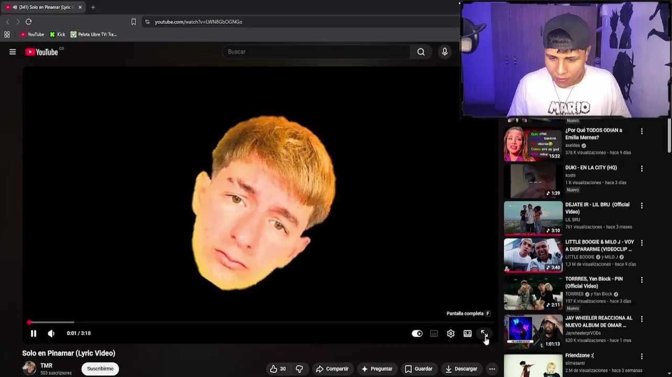Open TORRRES Yan Block PIN thumbnail
The width and height of the screenshot is (672, 377).
point(533,292)
